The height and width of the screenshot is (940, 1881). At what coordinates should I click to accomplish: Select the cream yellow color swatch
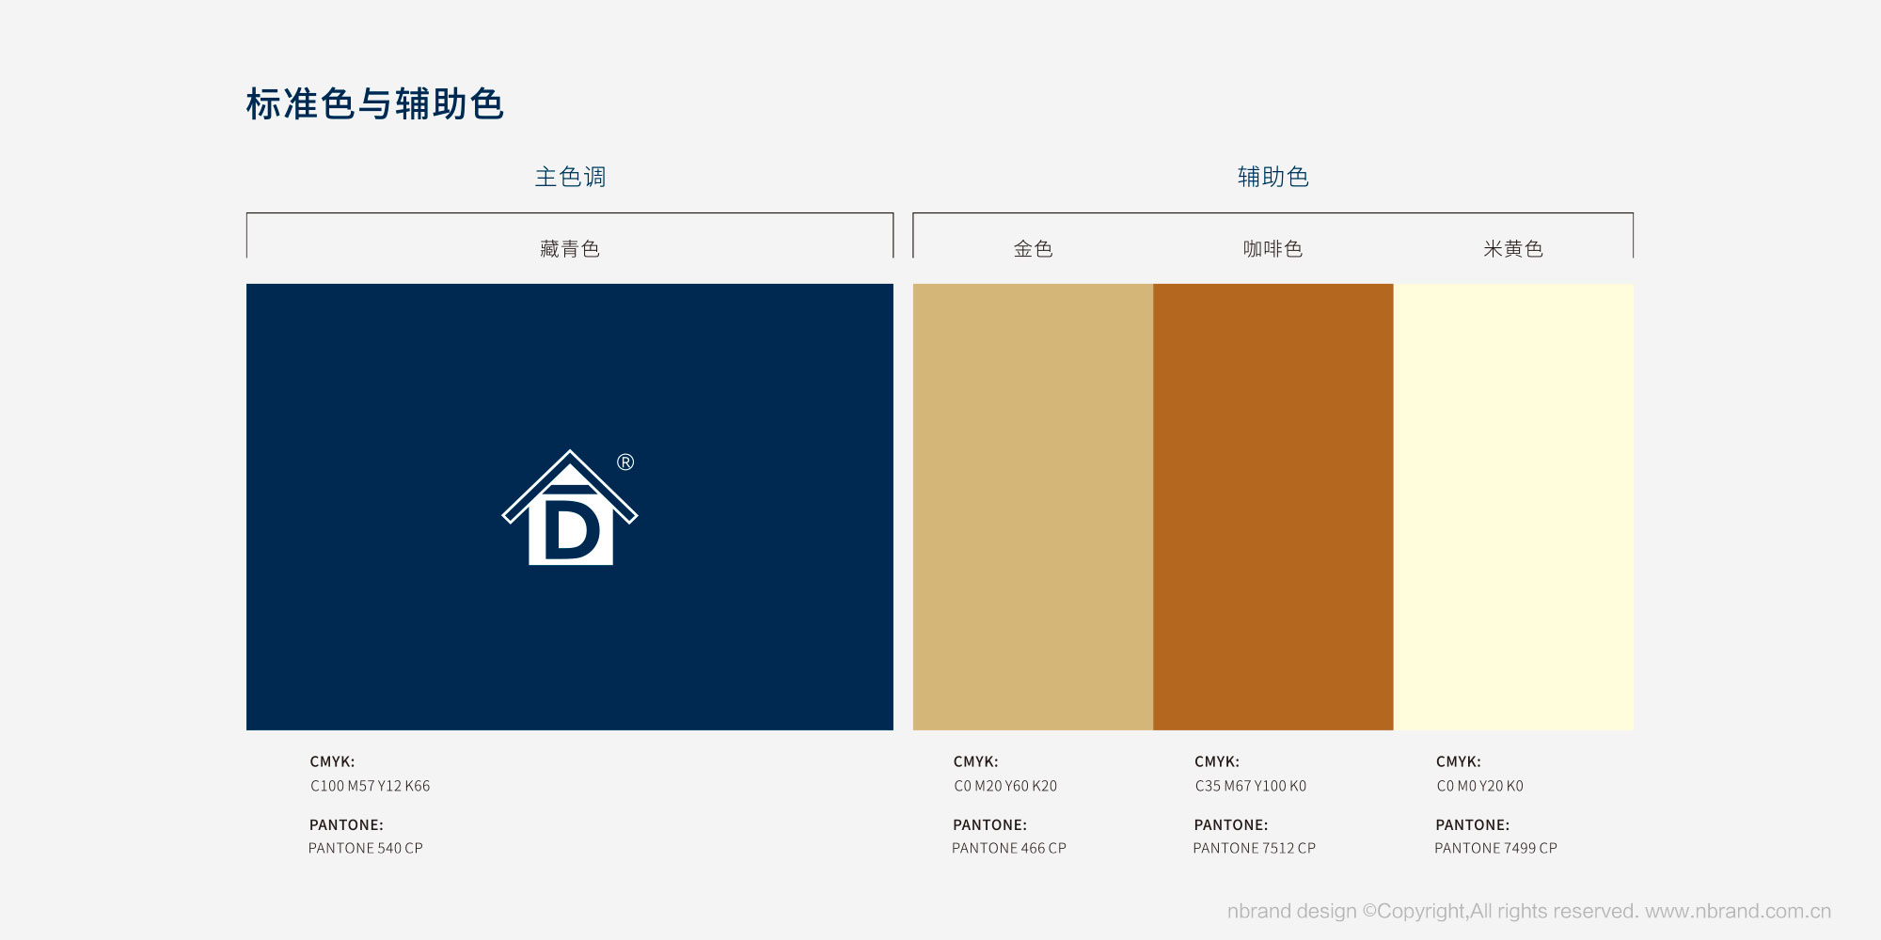click(x=1513, y=507)
